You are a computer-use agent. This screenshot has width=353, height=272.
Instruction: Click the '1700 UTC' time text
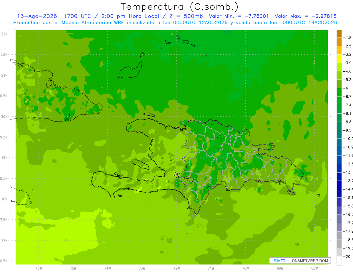tap(77, 16)
